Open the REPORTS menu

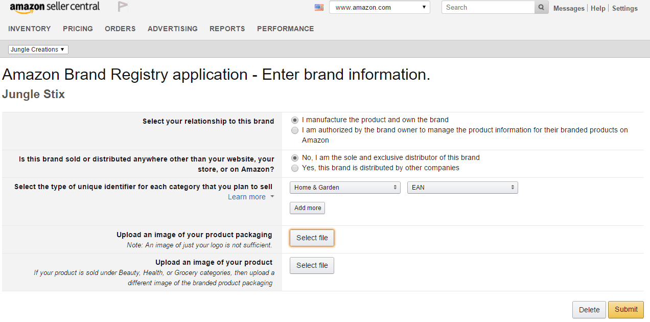(227, 29)
